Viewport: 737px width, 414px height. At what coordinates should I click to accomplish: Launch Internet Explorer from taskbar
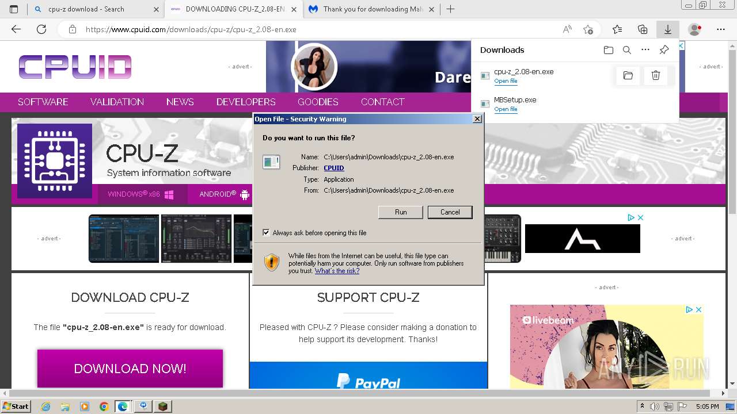[45, 407]
